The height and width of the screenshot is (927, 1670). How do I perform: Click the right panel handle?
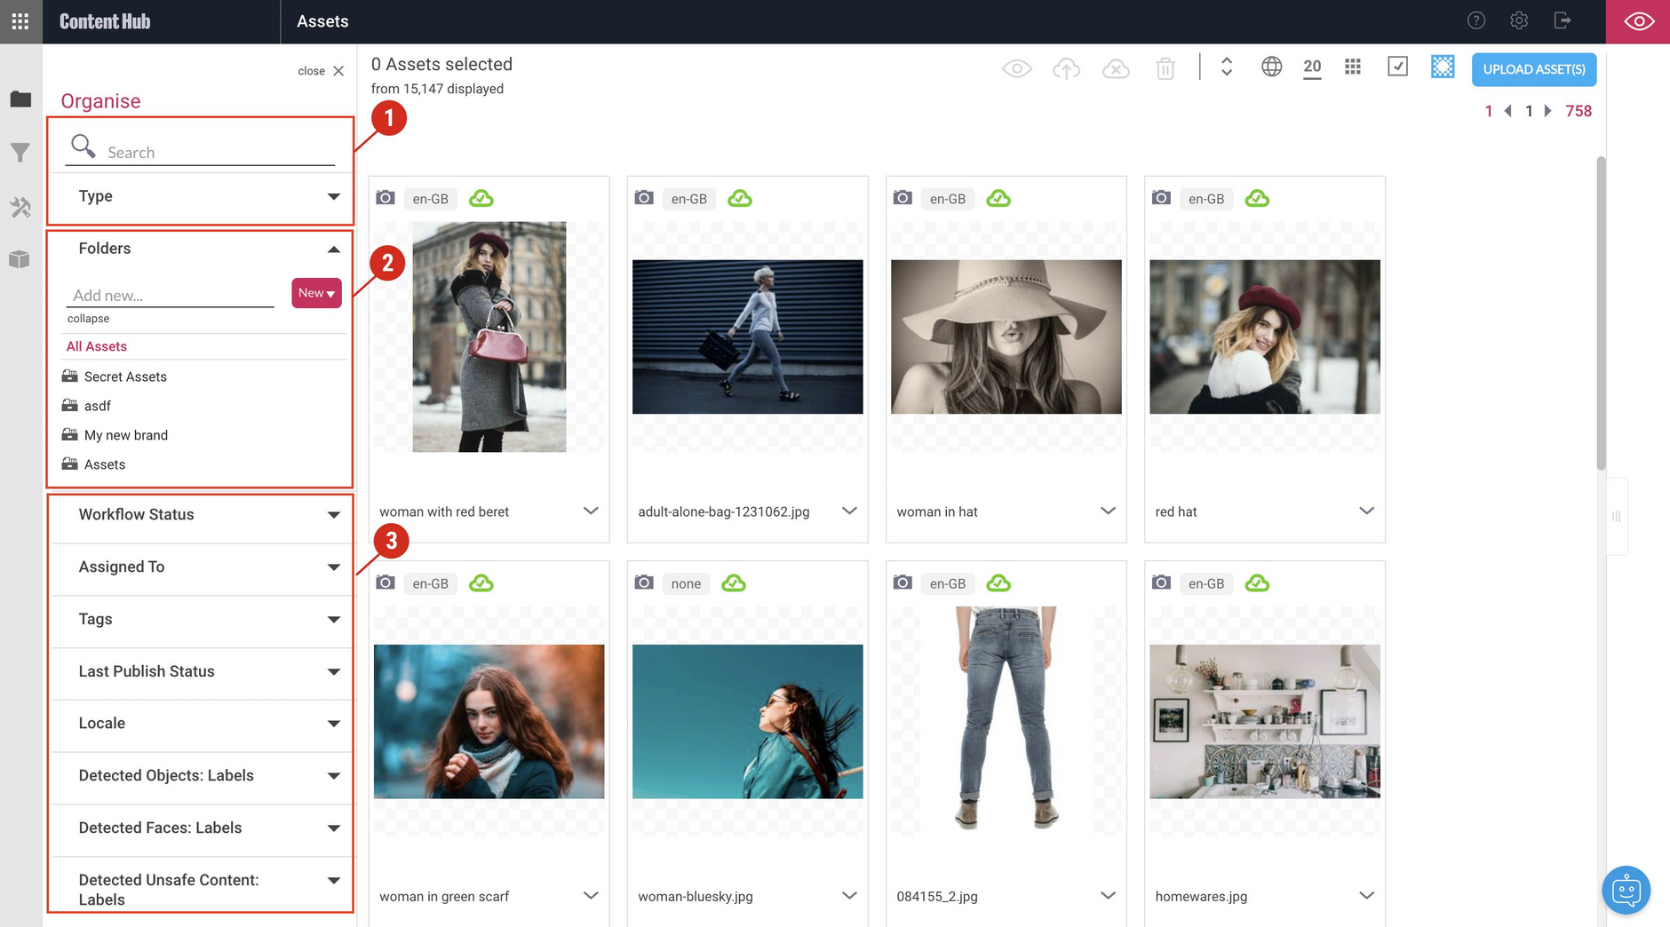pos(1617,516)
